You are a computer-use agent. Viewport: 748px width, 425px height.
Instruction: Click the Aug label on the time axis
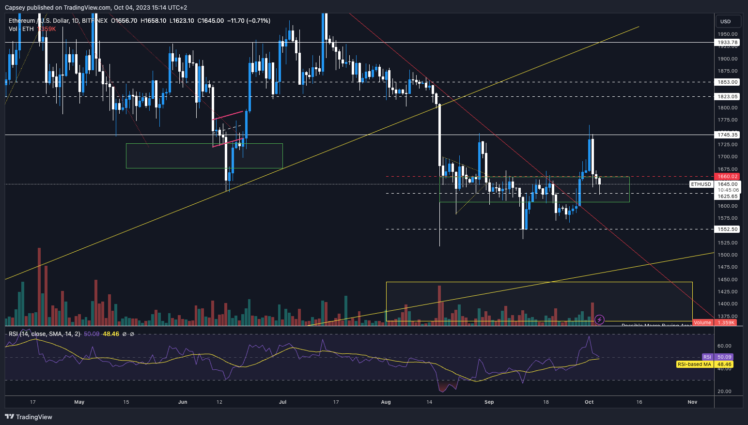[x=386, y=402]
